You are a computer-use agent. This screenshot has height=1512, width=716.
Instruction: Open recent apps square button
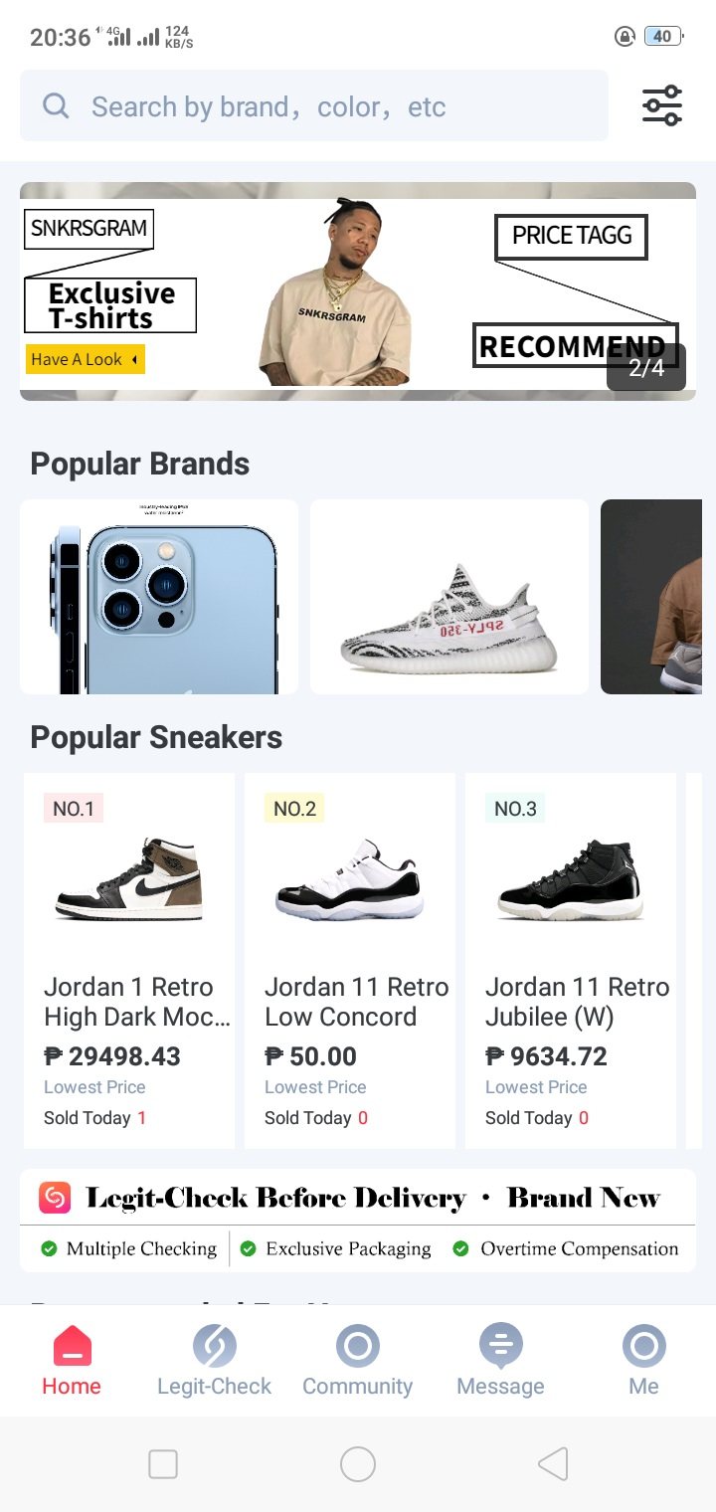[x=162, y=1464]
